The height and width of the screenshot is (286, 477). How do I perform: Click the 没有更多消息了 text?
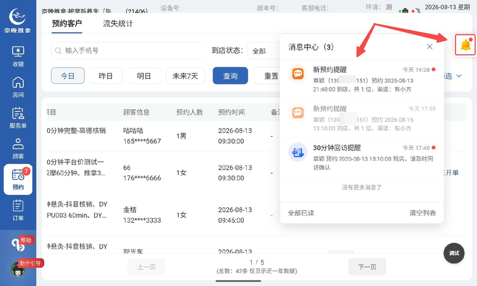pos(361,187)
